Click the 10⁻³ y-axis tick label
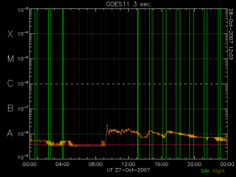 pyautogui.click(x=23, y=10)
